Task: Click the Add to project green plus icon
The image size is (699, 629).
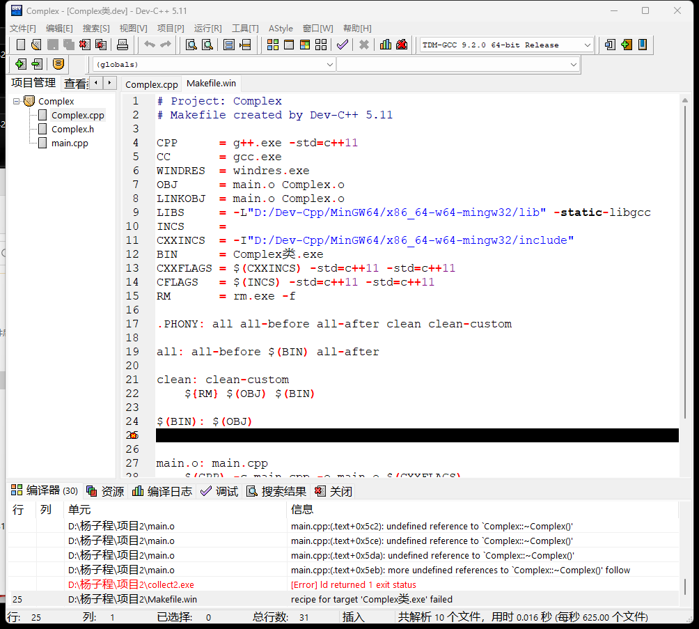Action: 20,64
